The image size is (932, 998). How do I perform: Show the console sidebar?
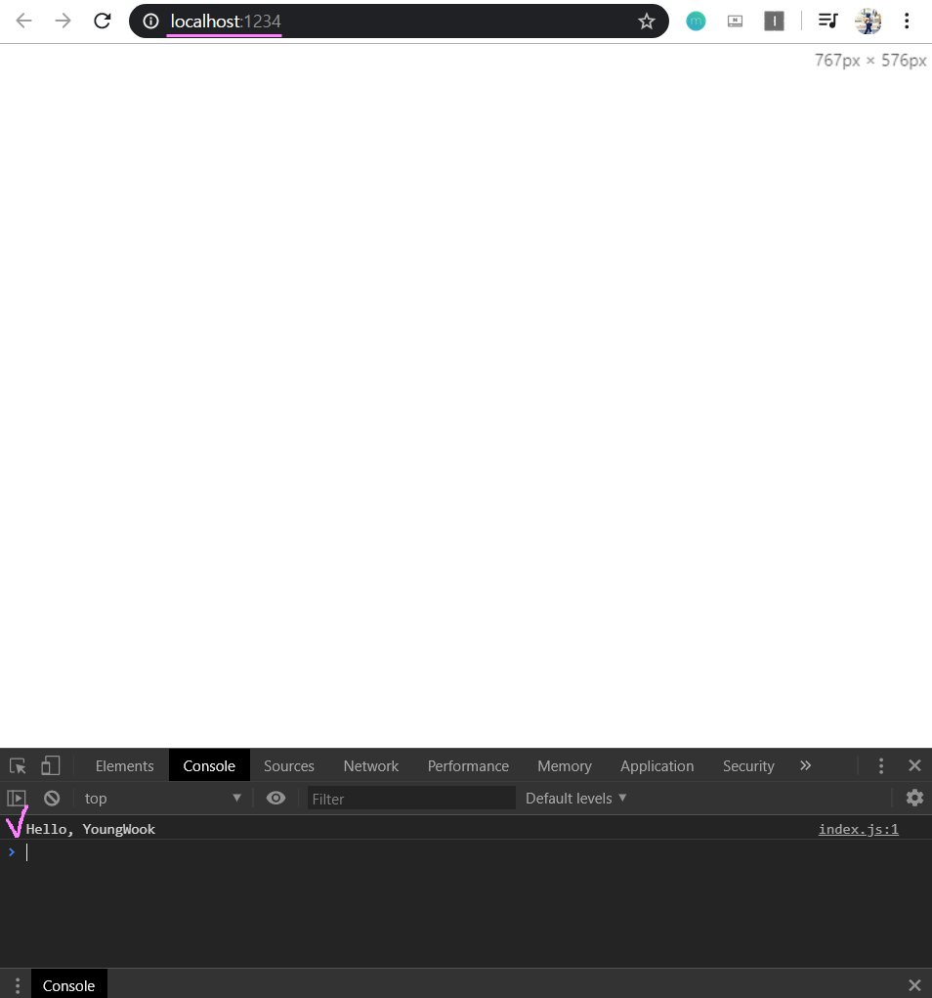(x=17, y=799)
